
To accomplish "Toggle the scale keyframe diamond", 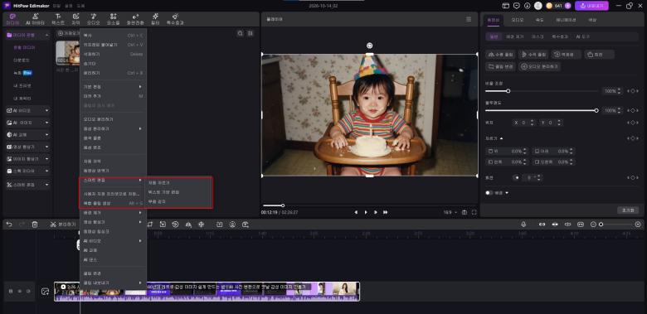I will [632, 91].
